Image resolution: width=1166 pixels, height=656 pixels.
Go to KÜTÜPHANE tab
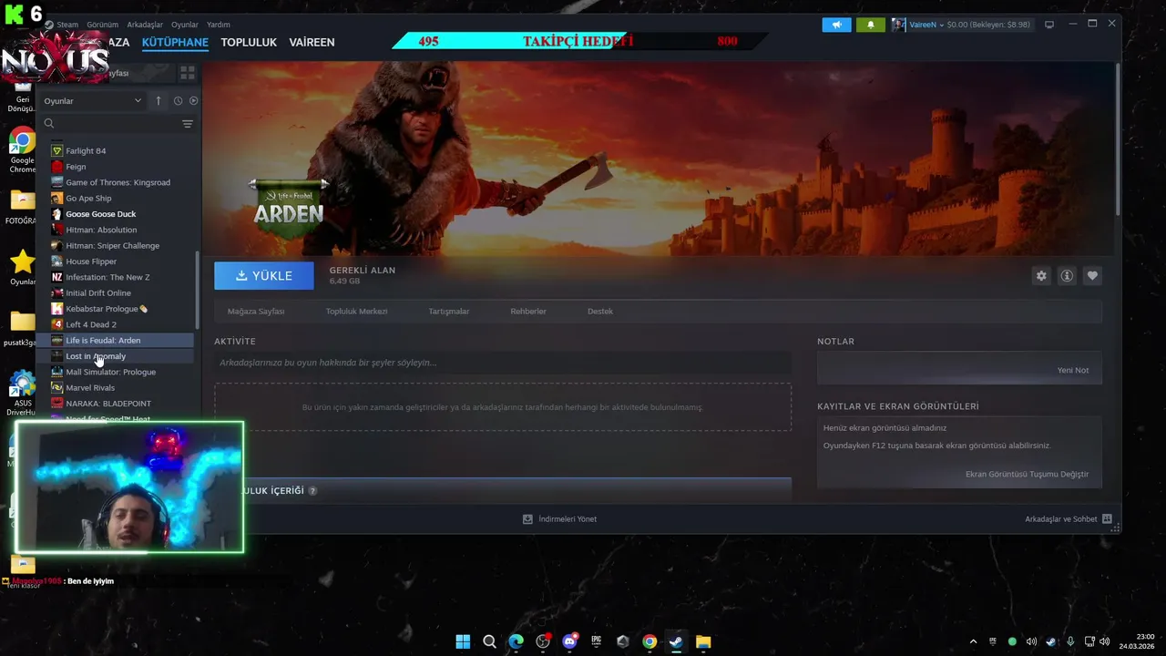coord(175,42)
